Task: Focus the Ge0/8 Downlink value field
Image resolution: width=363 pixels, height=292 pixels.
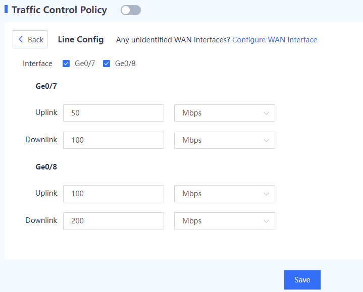Action: 113,221
